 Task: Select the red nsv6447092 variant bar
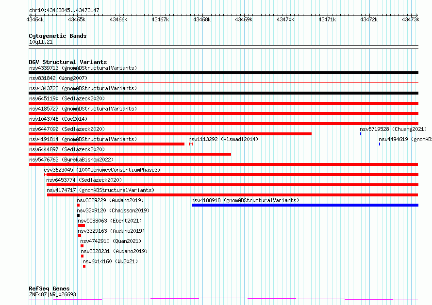[x=170, y=134]
